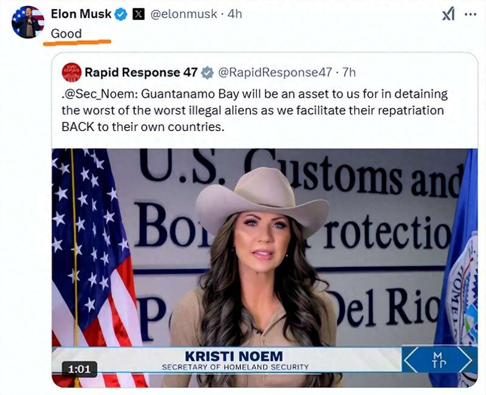Click the X affiliation badge next to the name
Screen dimensions: 486x395
pos(139,14)
